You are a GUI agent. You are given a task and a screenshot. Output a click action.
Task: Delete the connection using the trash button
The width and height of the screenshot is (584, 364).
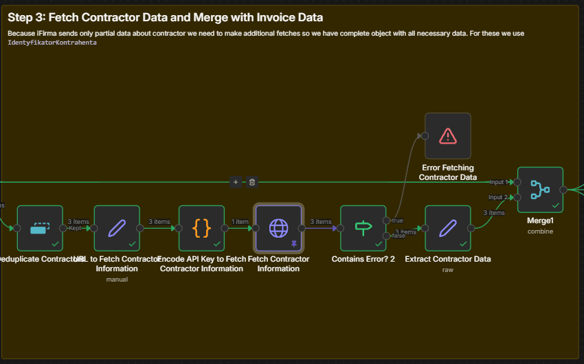252,182
